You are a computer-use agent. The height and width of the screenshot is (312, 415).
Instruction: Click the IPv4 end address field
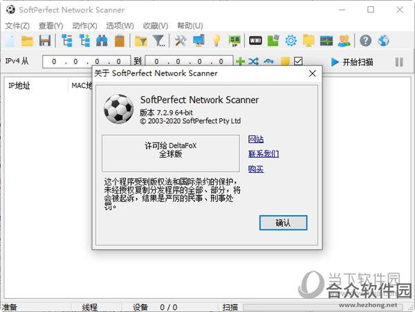(x=190, y=62)
